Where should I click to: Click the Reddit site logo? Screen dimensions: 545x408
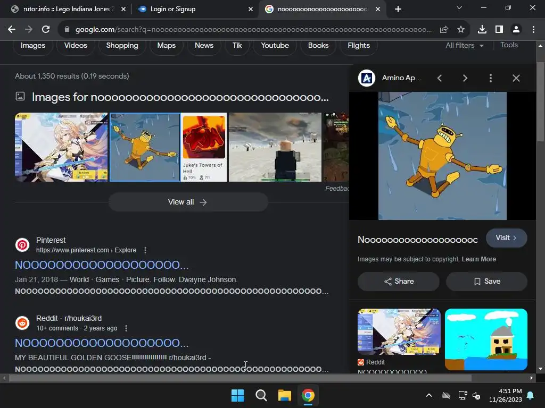click(x=22, y=323)
